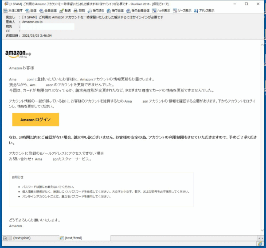Image resolution: width=266 pixels, height=248 pixels.
Task: Click the オンラインアカウントごとに bullet text
Action: pos(66,197)
